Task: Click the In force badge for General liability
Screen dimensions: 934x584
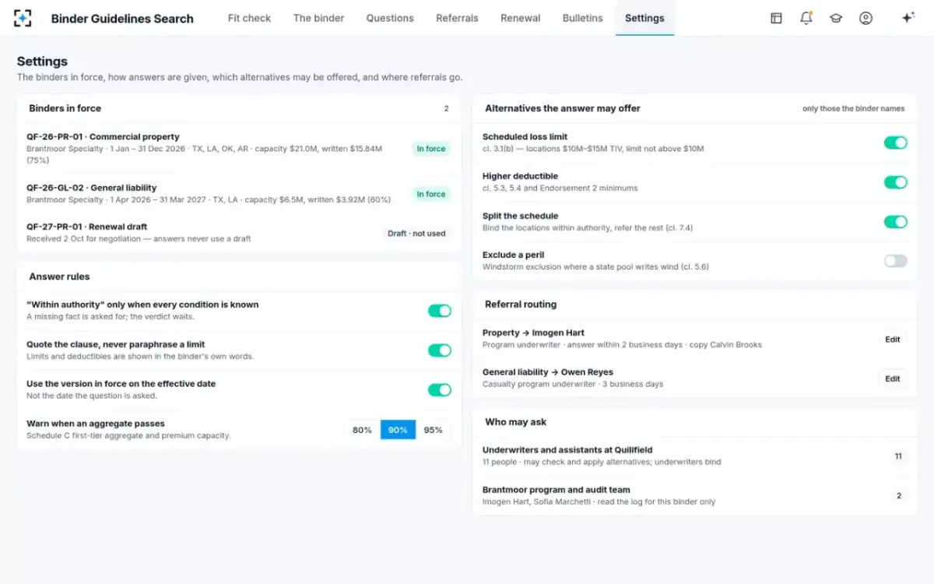Action: 431,194
